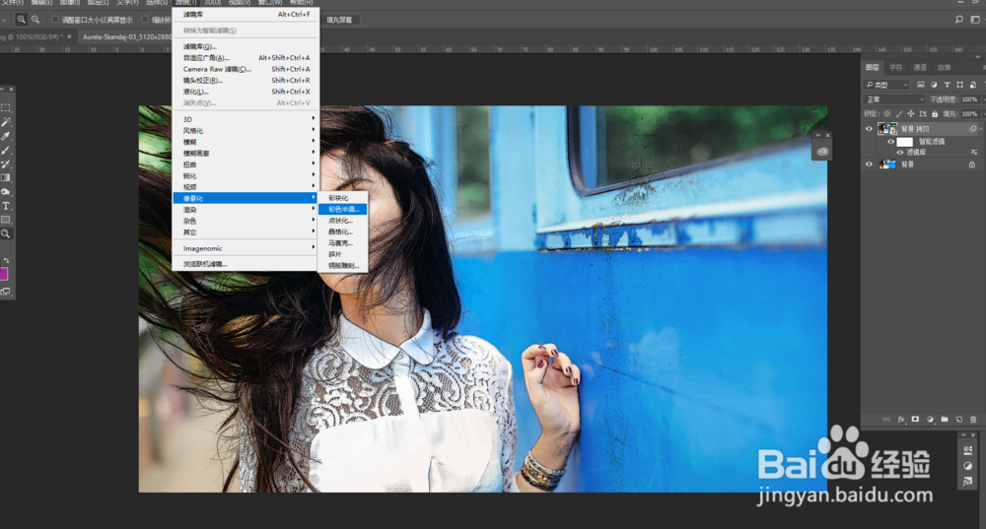This screenshot has width=986, height=529.
Task: Toggle lock all padlock icon
Action: point(935,113)
